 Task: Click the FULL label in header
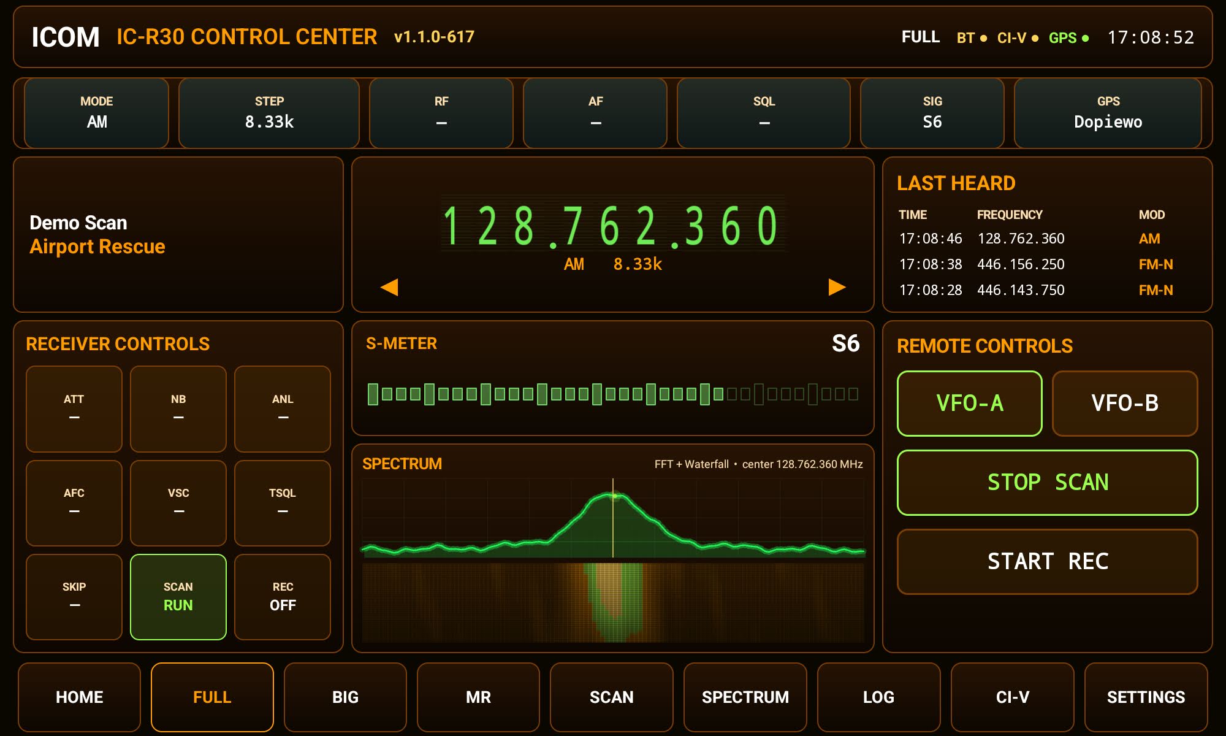[x=921, y=37]
